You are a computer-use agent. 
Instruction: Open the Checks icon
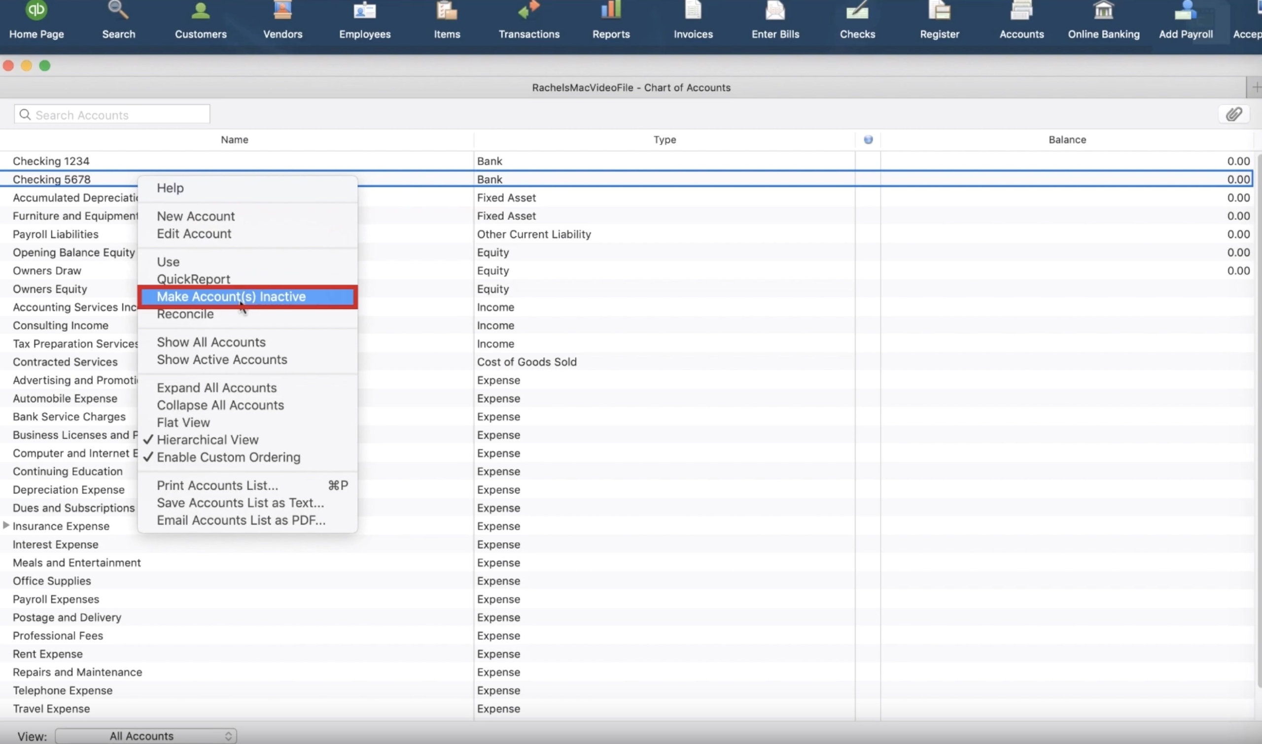(858, 20)
